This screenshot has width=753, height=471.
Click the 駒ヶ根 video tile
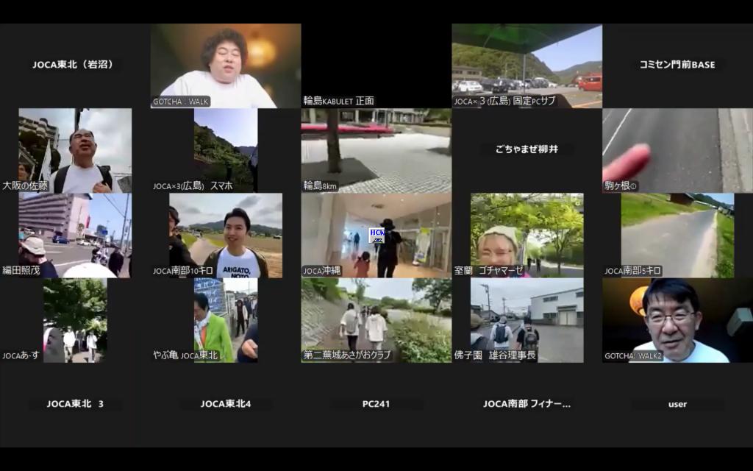pyautogui.click(x=677, y=151)
